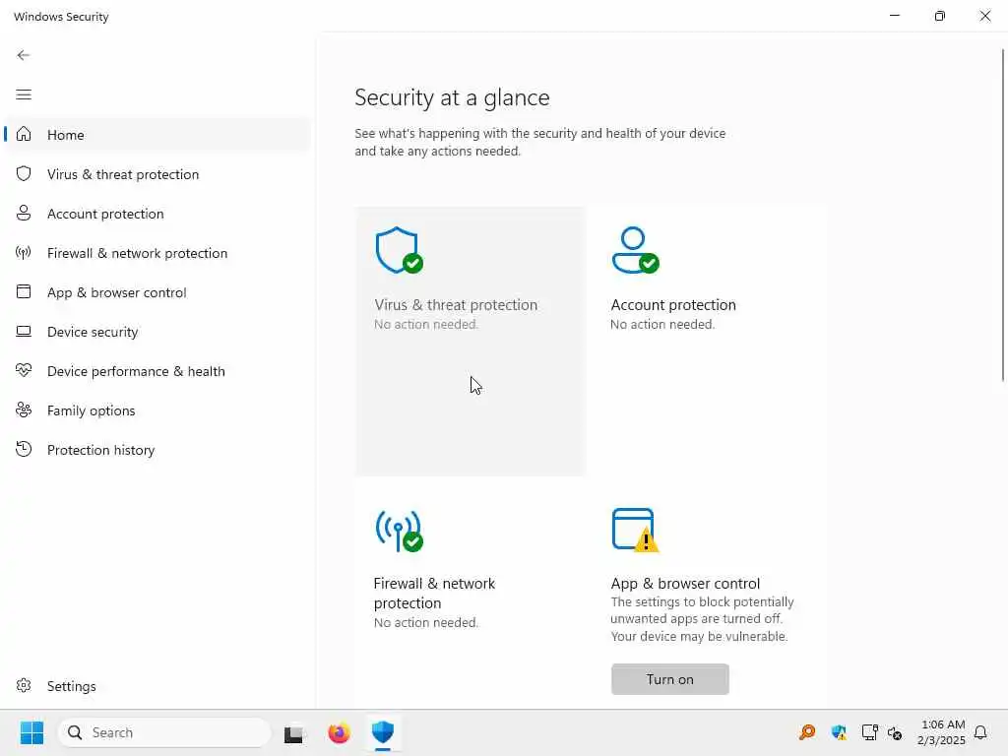Click the family icon beside Family options
Image resolution: width=1008 pixels, height=756 pixels.
(x=24, y=410)
